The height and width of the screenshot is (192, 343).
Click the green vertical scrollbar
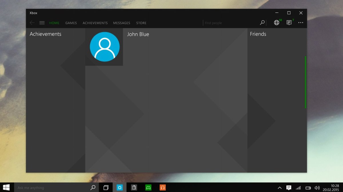(306, 82)
